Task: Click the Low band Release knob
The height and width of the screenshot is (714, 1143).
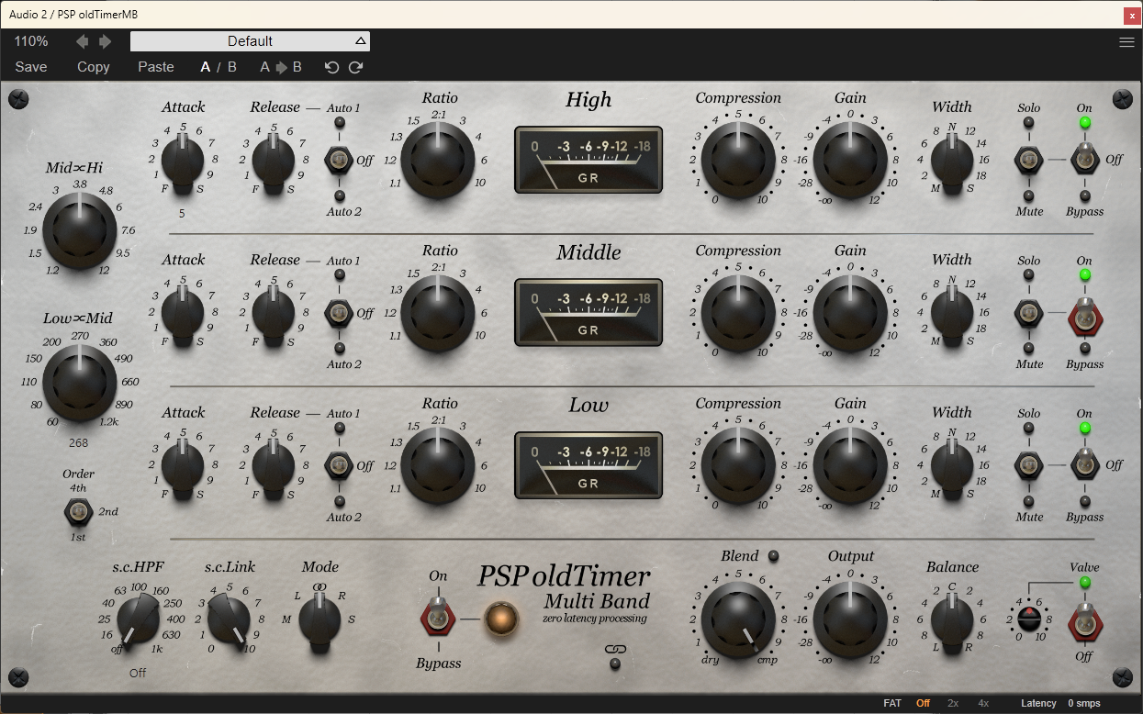Action: pos(273,464)
